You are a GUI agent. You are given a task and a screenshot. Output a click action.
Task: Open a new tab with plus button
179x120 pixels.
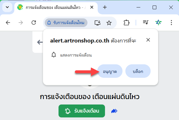tap(105, 7)
